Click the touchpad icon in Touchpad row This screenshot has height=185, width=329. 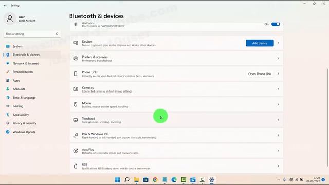(x=76, y=120)
